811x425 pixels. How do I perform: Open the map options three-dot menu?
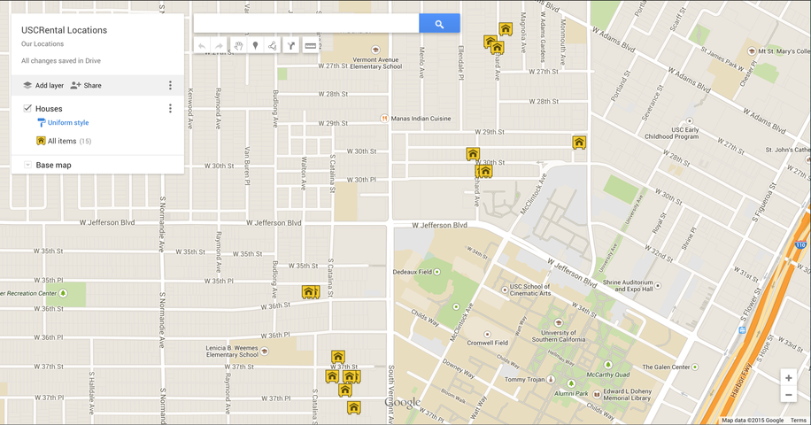click(170, 85)
